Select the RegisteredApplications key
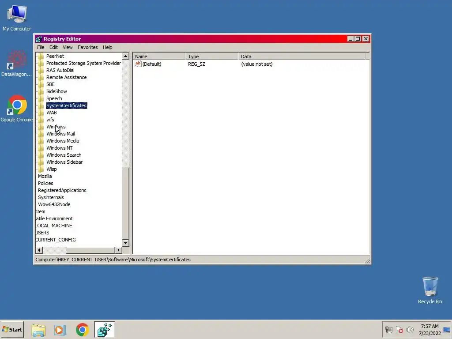 click(x=62, y=190)
